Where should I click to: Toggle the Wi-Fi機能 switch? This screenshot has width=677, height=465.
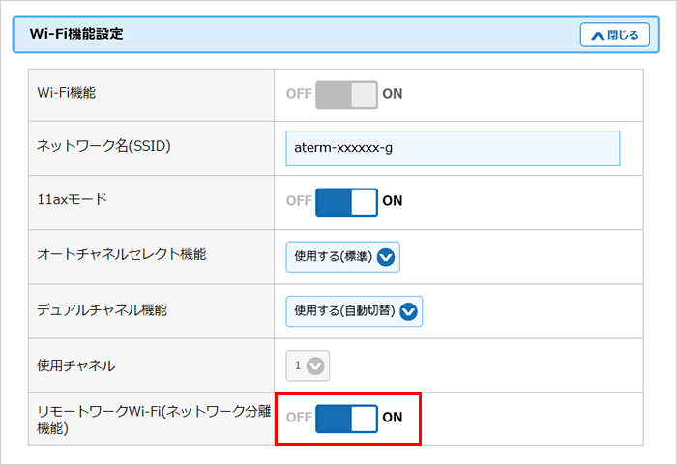(x=346, y=94)
